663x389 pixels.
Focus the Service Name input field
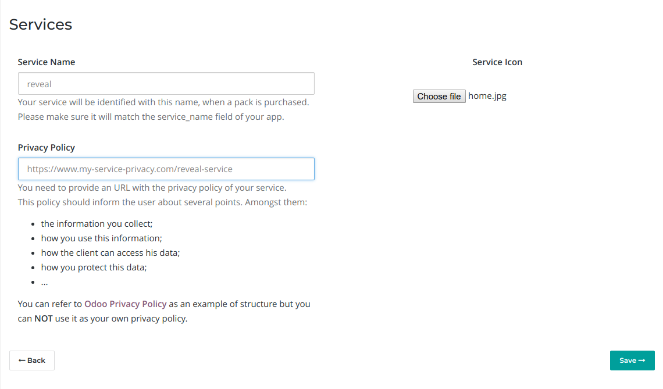click(x=166, y=84)
